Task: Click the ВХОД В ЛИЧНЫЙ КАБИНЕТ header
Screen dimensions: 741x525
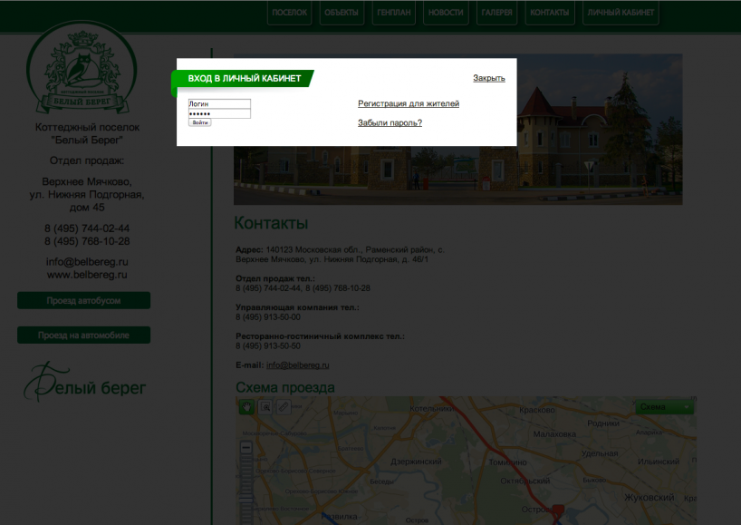Action: [245, 79]
